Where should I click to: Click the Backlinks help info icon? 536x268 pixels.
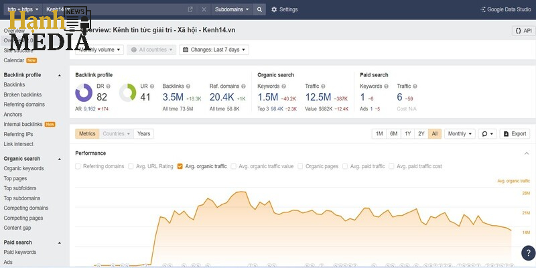188,86
